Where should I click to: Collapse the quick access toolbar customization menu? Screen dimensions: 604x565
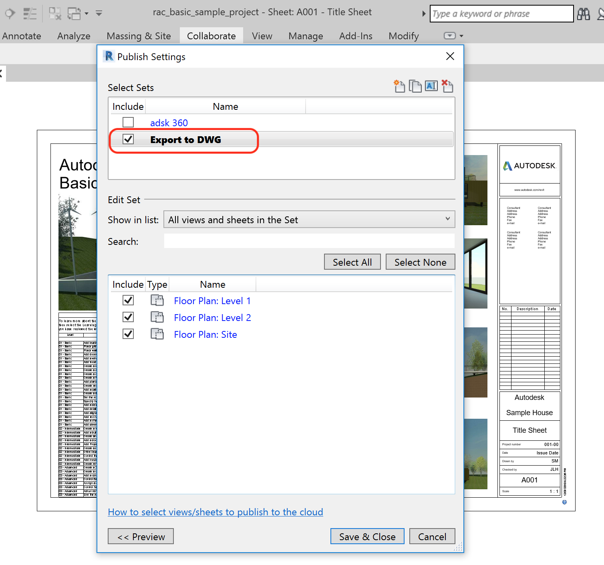pos(99,13)
